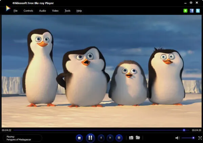The width and height of the screenshot is (203, 143).
Task: Share via the Facebook icon
Action: [x=191, y=10]
